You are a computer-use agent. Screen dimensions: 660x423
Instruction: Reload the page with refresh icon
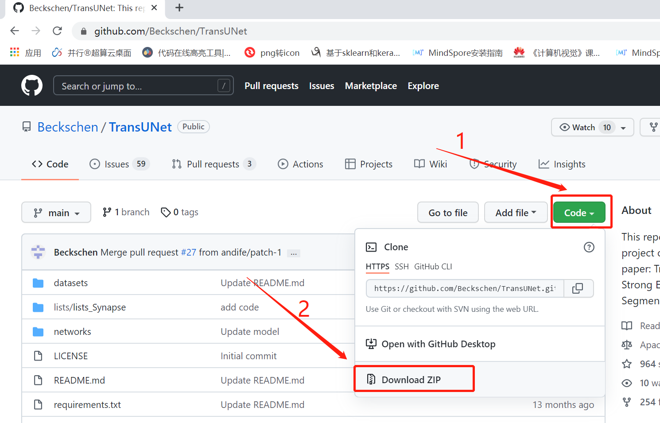(57, 31)
